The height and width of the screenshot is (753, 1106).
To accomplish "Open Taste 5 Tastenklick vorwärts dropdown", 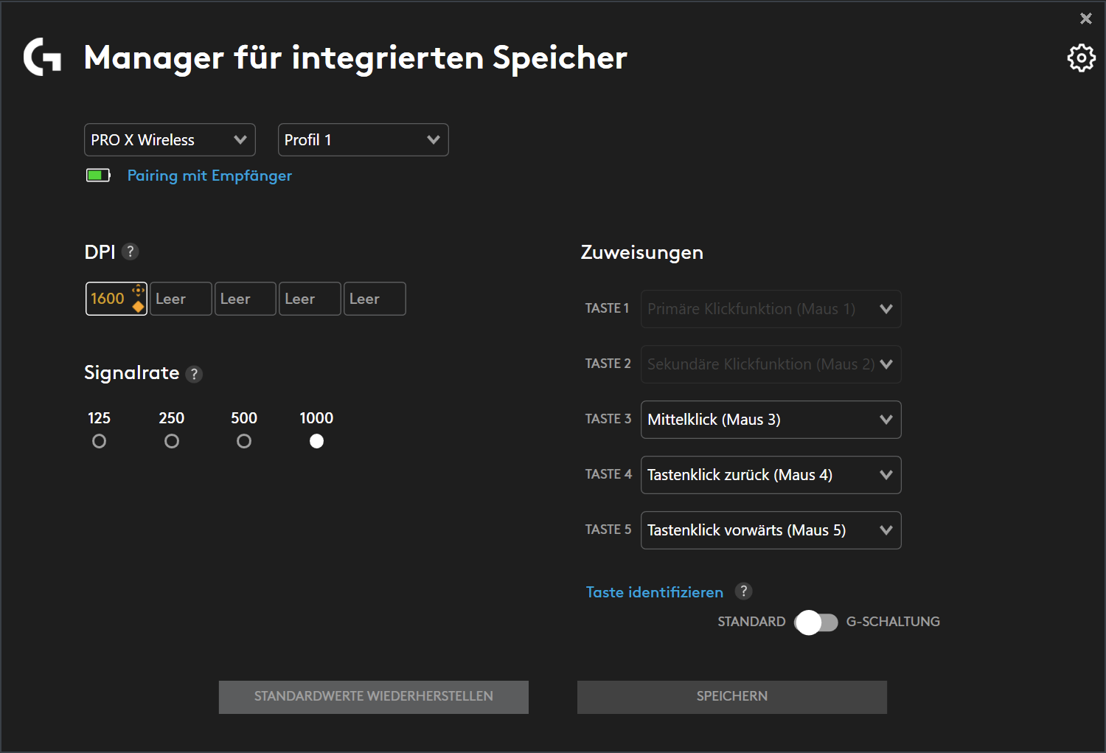I will point(771,530).
